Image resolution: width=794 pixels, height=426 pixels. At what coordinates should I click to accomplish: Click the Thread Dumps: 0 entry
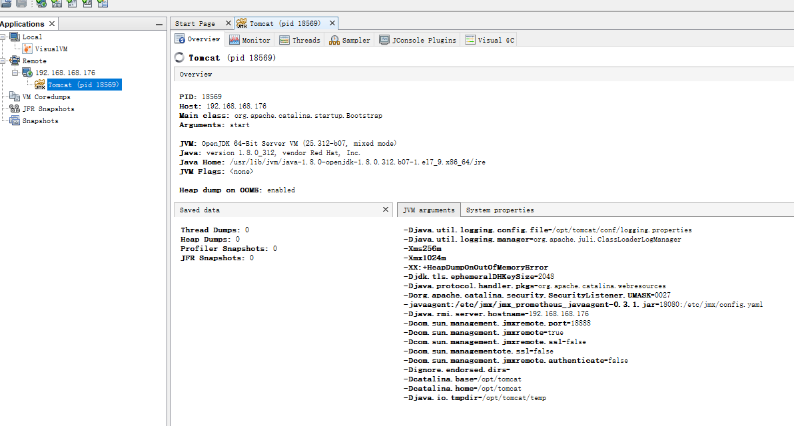click(x=214, y=230)
